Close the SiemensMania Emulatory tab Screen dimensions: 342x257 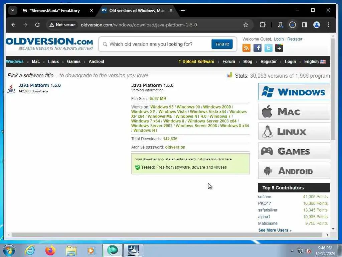[92, 10]
